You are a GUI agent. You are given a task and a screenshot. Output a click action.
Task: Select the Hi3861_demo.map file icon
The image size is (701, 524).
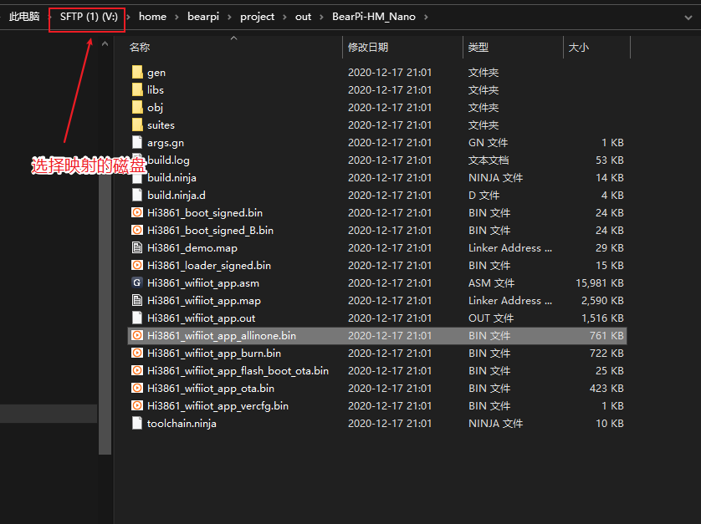point(138,248)
